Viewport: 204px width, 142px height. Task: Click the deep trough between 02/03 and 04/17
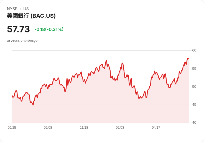(x=139, y=98)
